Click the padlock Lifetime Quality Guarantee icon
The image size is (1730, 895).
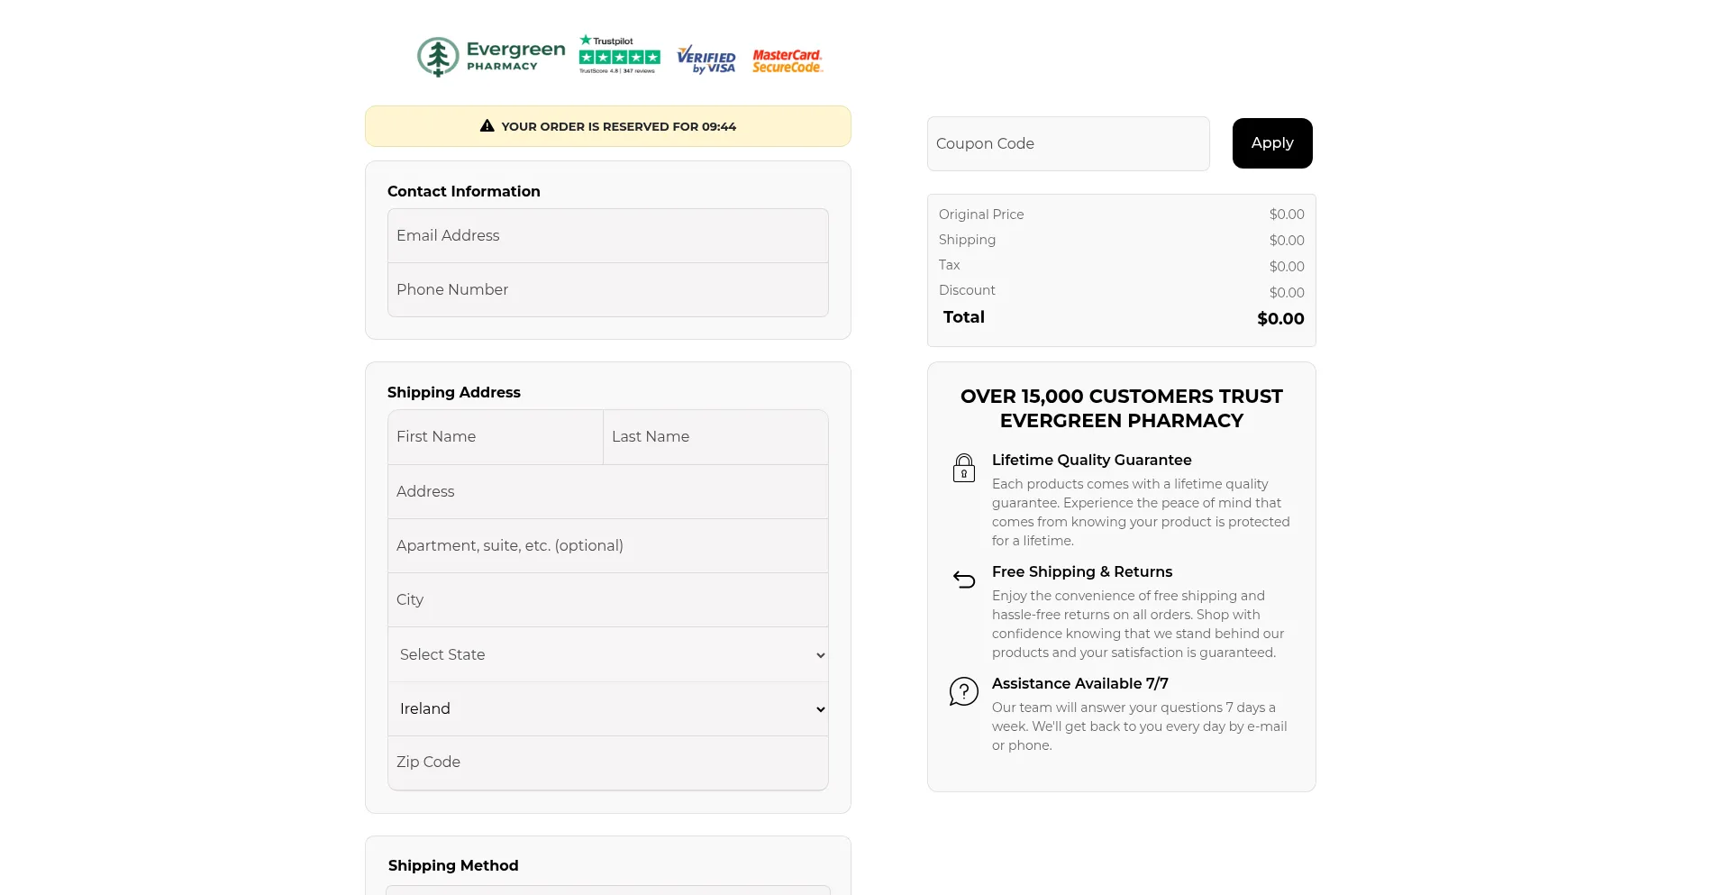964,468
